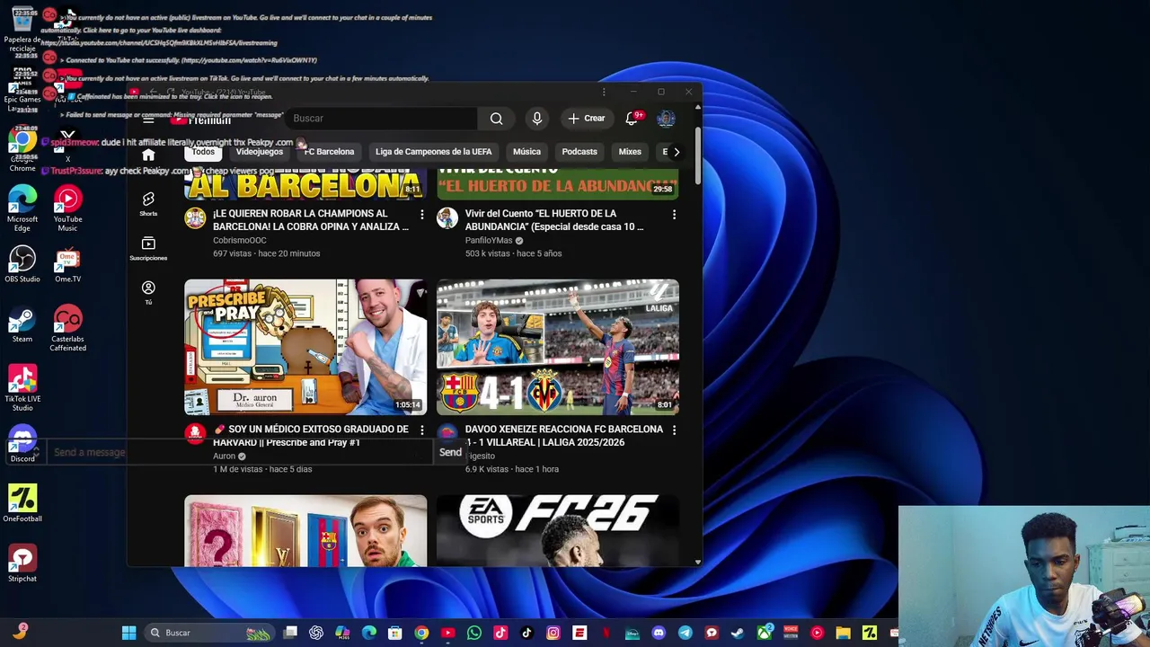
Task: Play the Barcelona 4-1 Villarreal thumbnail
Action: click(558, 347)
